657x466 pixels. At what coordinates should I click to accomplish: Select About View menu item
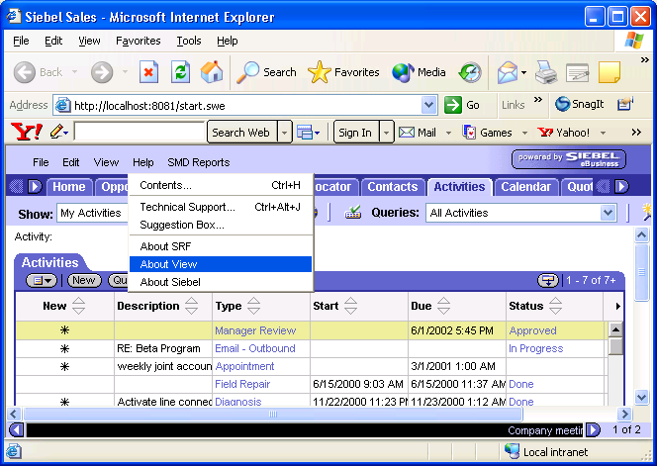click(x=168, y=264)
